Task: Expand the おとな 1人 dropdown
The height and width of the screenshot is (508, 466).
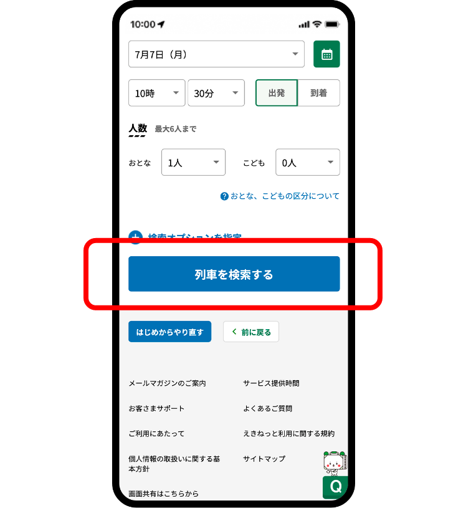Action: [193, 162]
